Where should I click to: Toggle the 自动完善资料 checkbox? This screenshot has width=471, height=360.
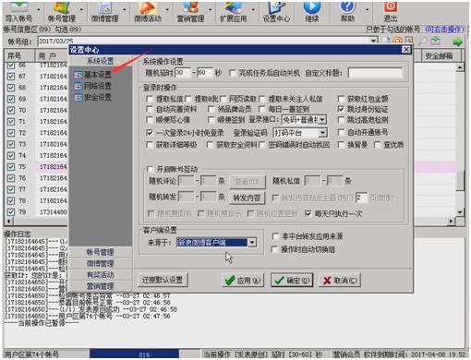tap(150, 109)
